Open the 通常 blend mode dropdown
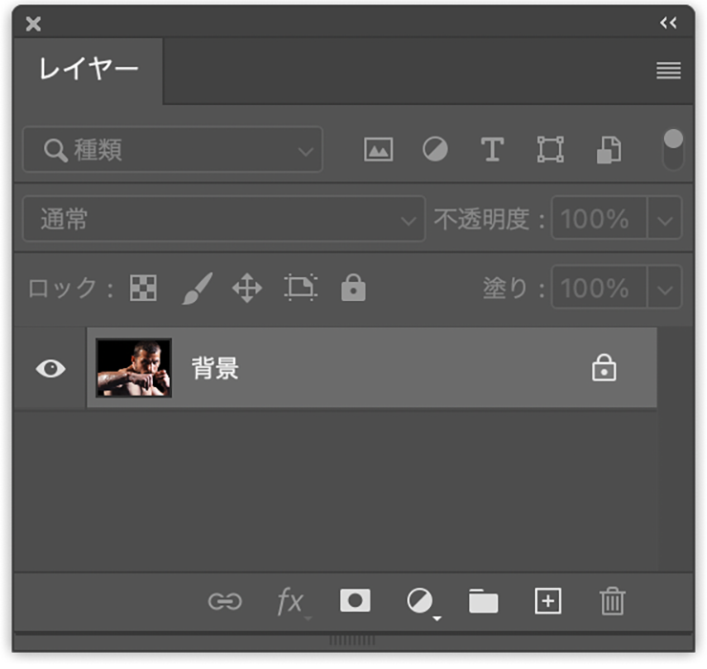Viewport: 707px width, 669px height. tap(224, 219)
